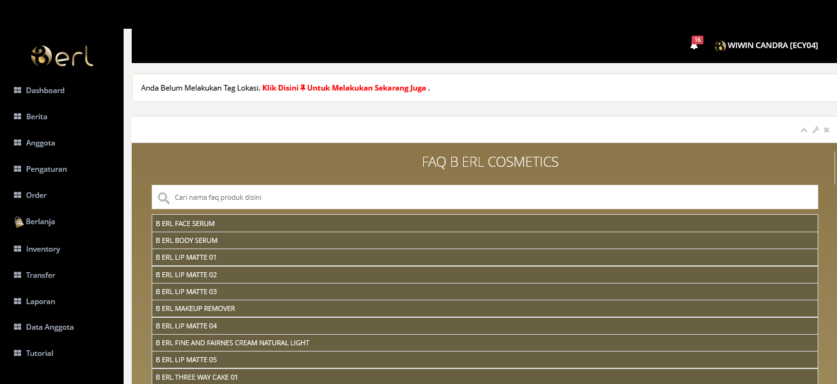Click the magnifier search icon
837x384 pixels.
tap(164, 198)
